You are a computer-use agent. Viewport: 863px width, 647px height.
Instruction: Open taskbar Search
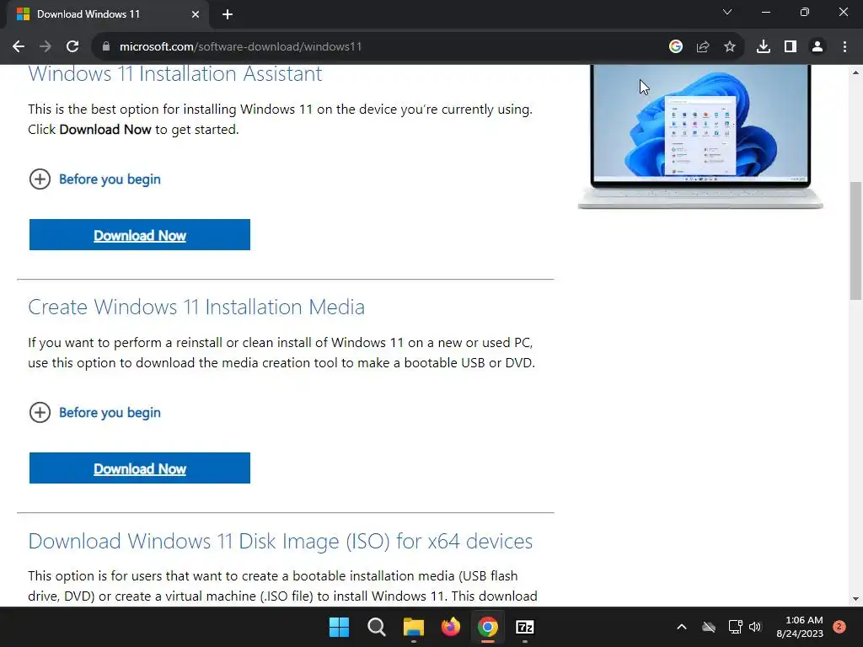[x=377, y=627]
